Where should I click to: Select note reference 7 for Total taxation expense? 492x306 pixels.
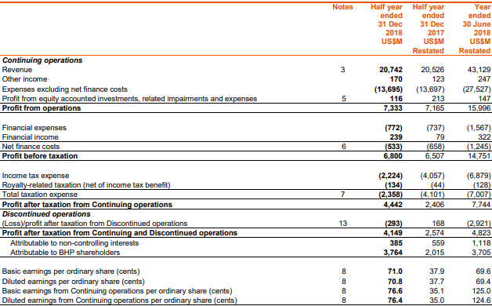(343, 195)
